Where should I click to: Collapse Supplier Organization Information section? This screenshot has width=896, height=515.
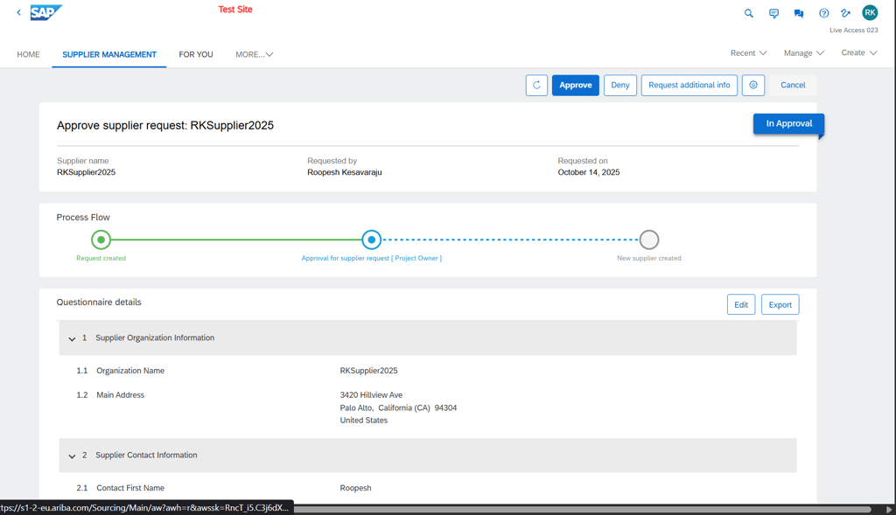tap(72, 338)
